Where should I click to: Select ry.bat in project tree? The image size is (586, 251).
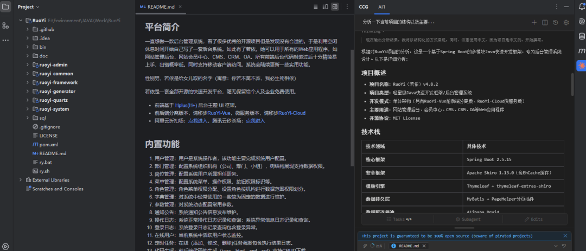click(42, 163)
